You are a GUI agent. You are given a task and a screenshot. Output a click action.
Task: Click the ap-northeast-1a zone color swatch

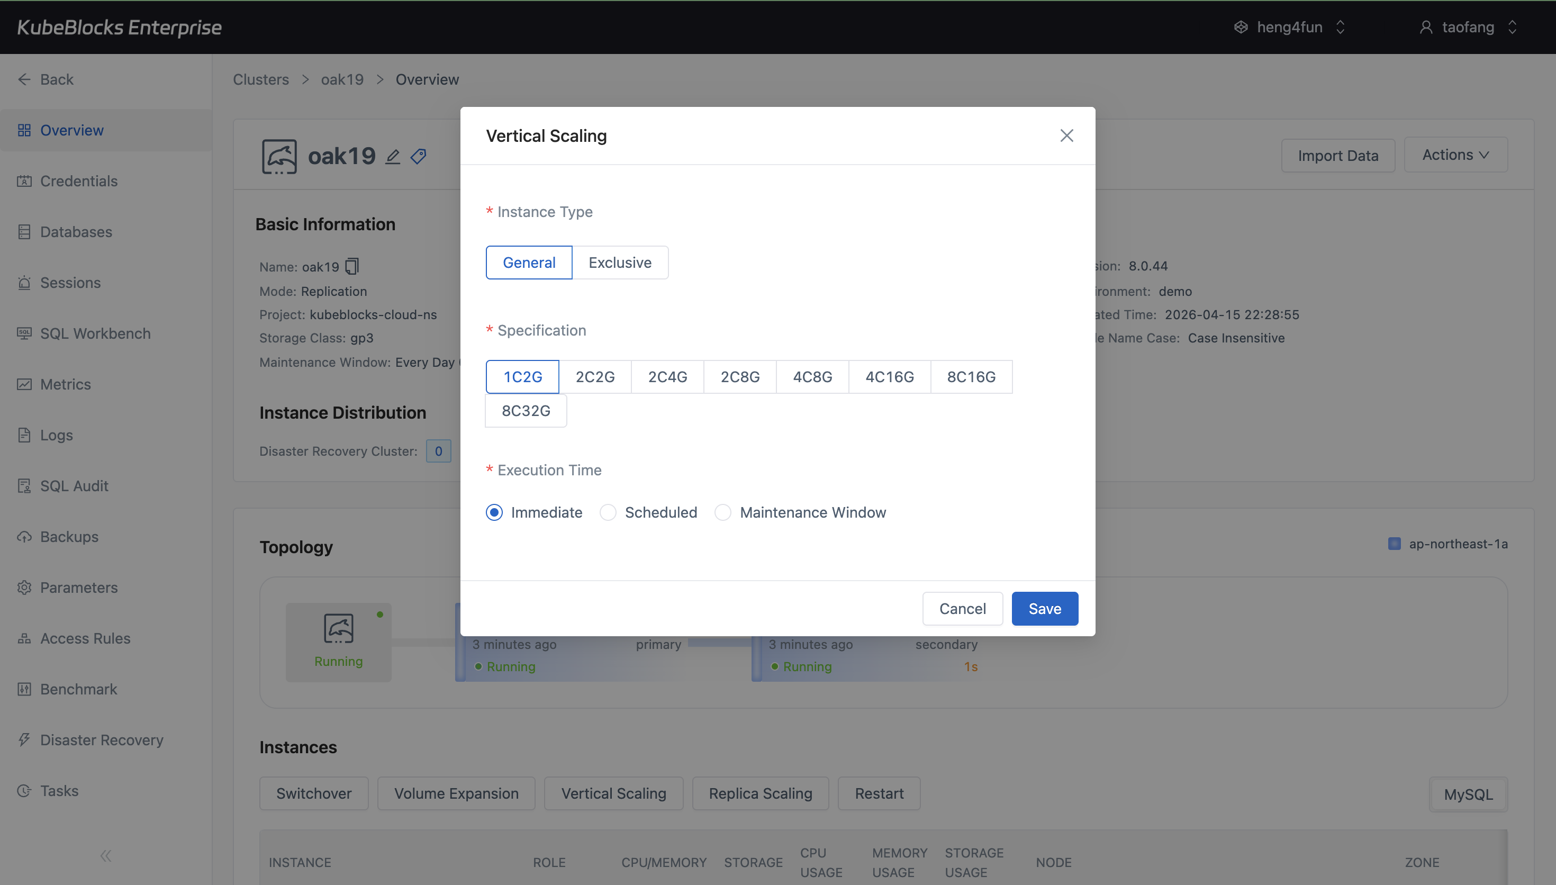tap(1395, 544)
